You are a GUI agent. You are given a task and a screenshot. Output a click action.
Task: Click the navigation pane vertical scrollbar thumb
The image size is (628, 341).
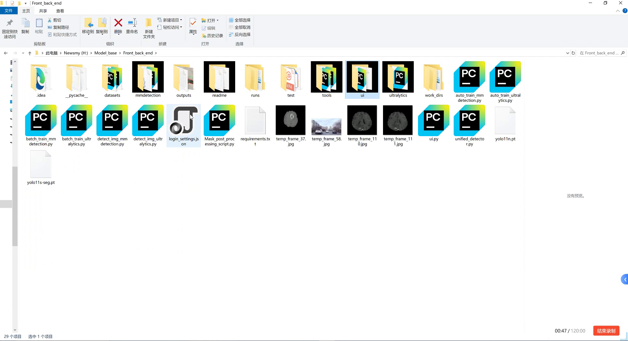click(15, 206)
